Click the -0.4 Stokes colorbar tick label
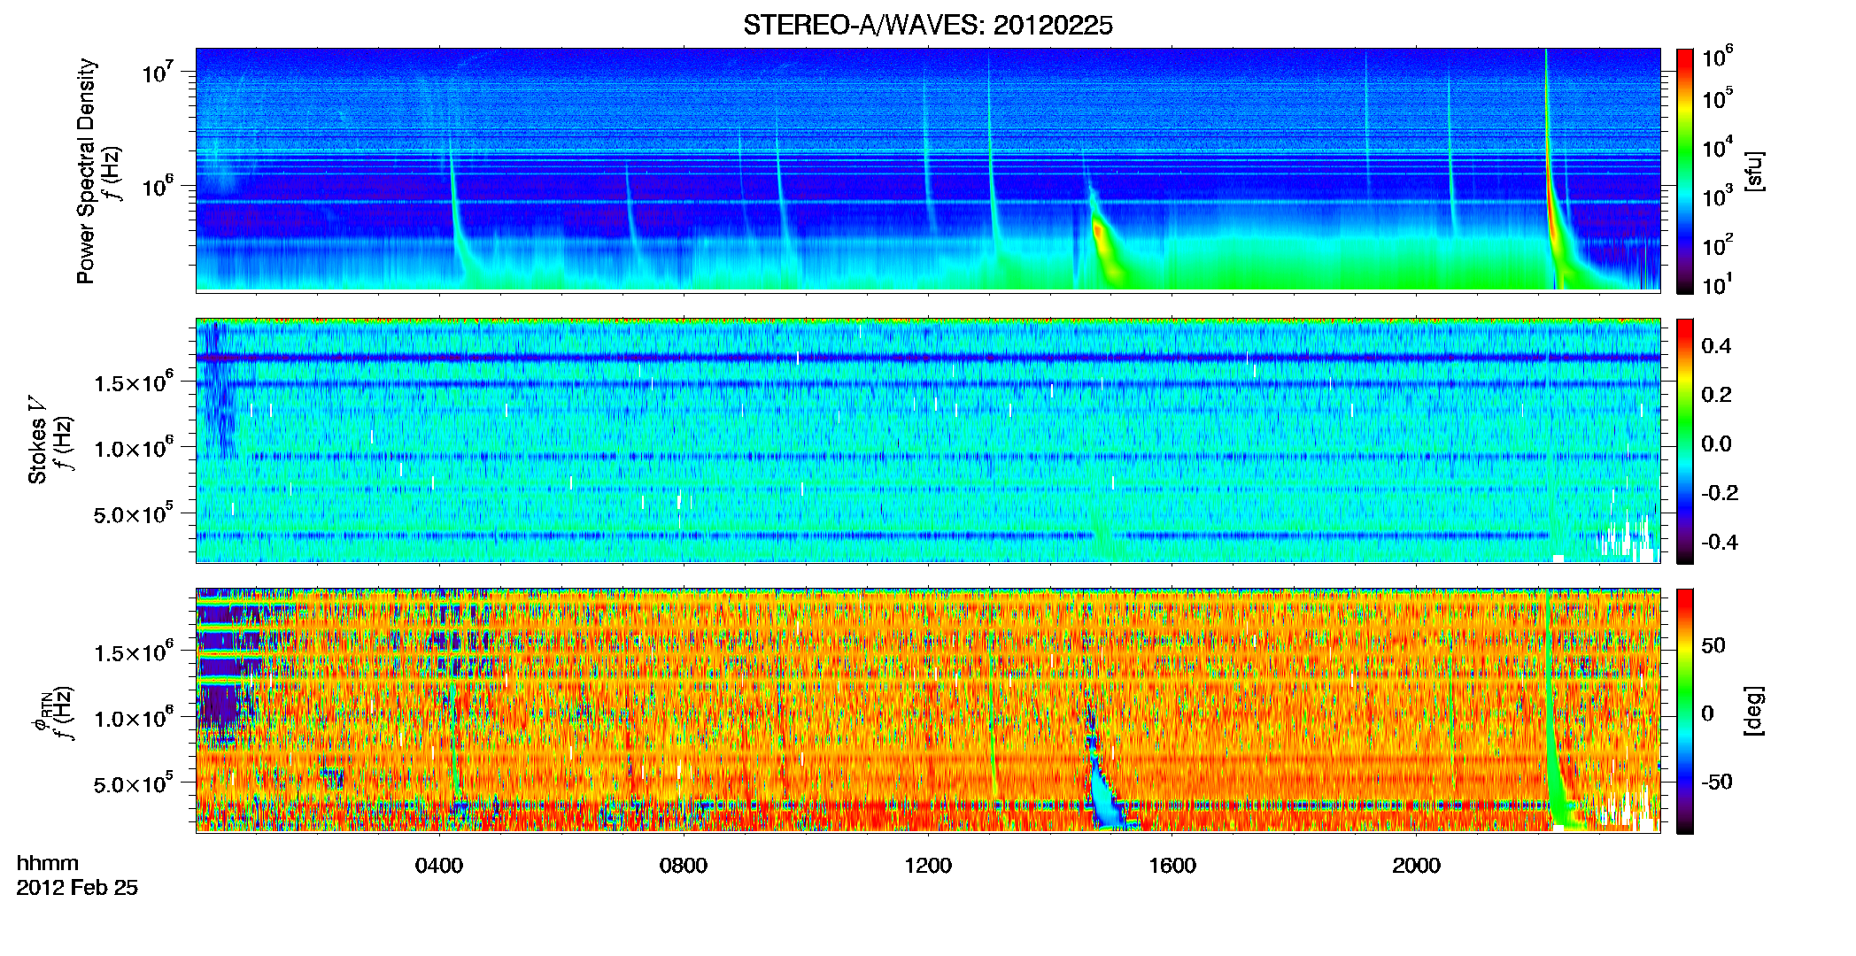 pyautogui.click(x=1720, y=542)
